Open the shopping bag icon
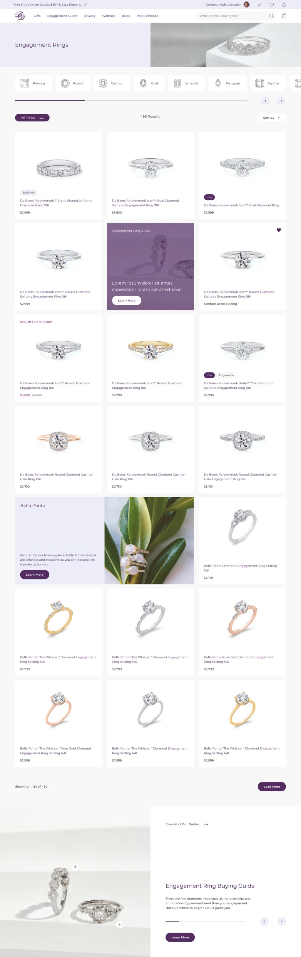301x957 pixels. tap(284, 16)
